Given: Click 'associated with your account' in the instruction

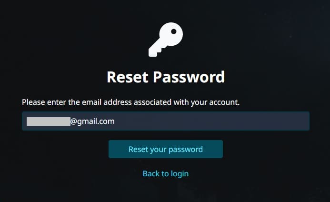Looking at the screenshot, I should tap(187, 102).
